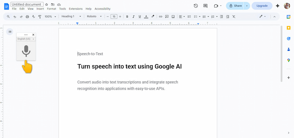Click the Upgrade button
This screenshot has width=294, height=138.
pyautogui.click(x=262, y=6)
